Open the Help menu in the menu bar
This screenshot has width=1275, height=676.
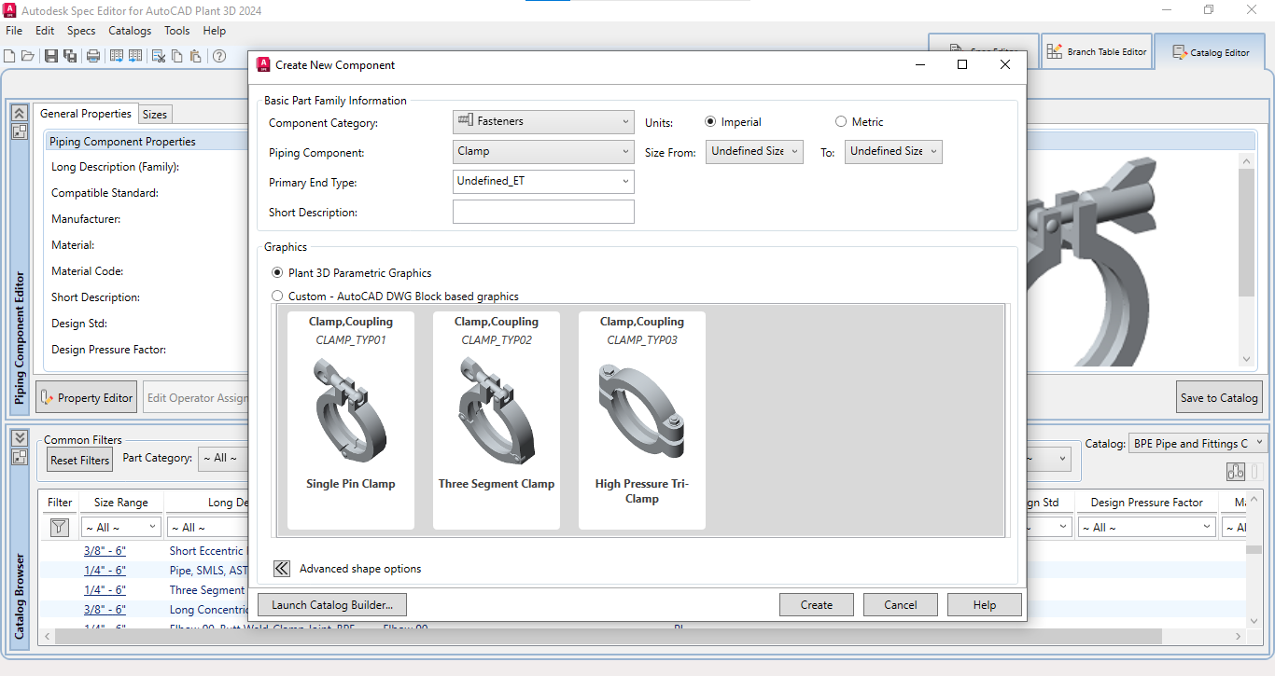click(215, 31)
